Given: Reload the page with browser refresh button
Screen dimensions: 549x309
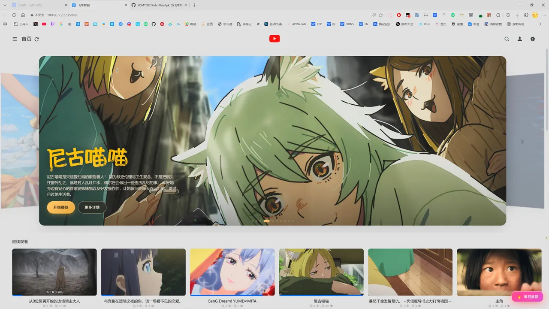Looking at the screenshot, I should (14, 15).
